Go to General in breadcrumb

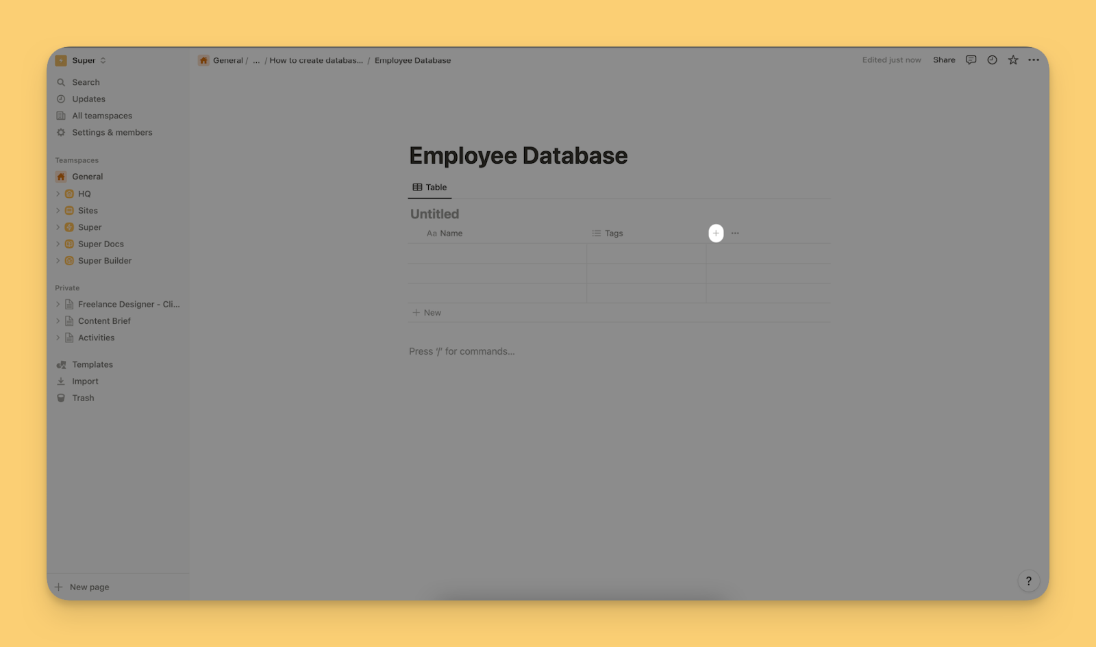tap(228, 60)
